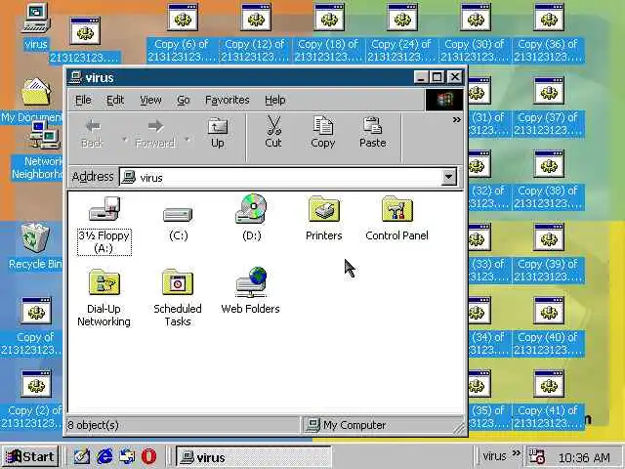Image resolution: width=625 pixels, height=469 pixels.
Task: Click the window system icon in the title bar
Action: [x=76, y=77]
